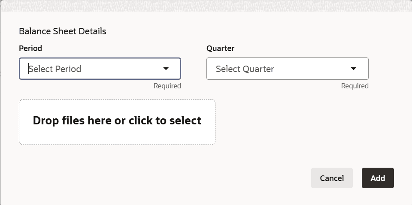Click empty space between Period and Quarter fields

pos(194,69)
